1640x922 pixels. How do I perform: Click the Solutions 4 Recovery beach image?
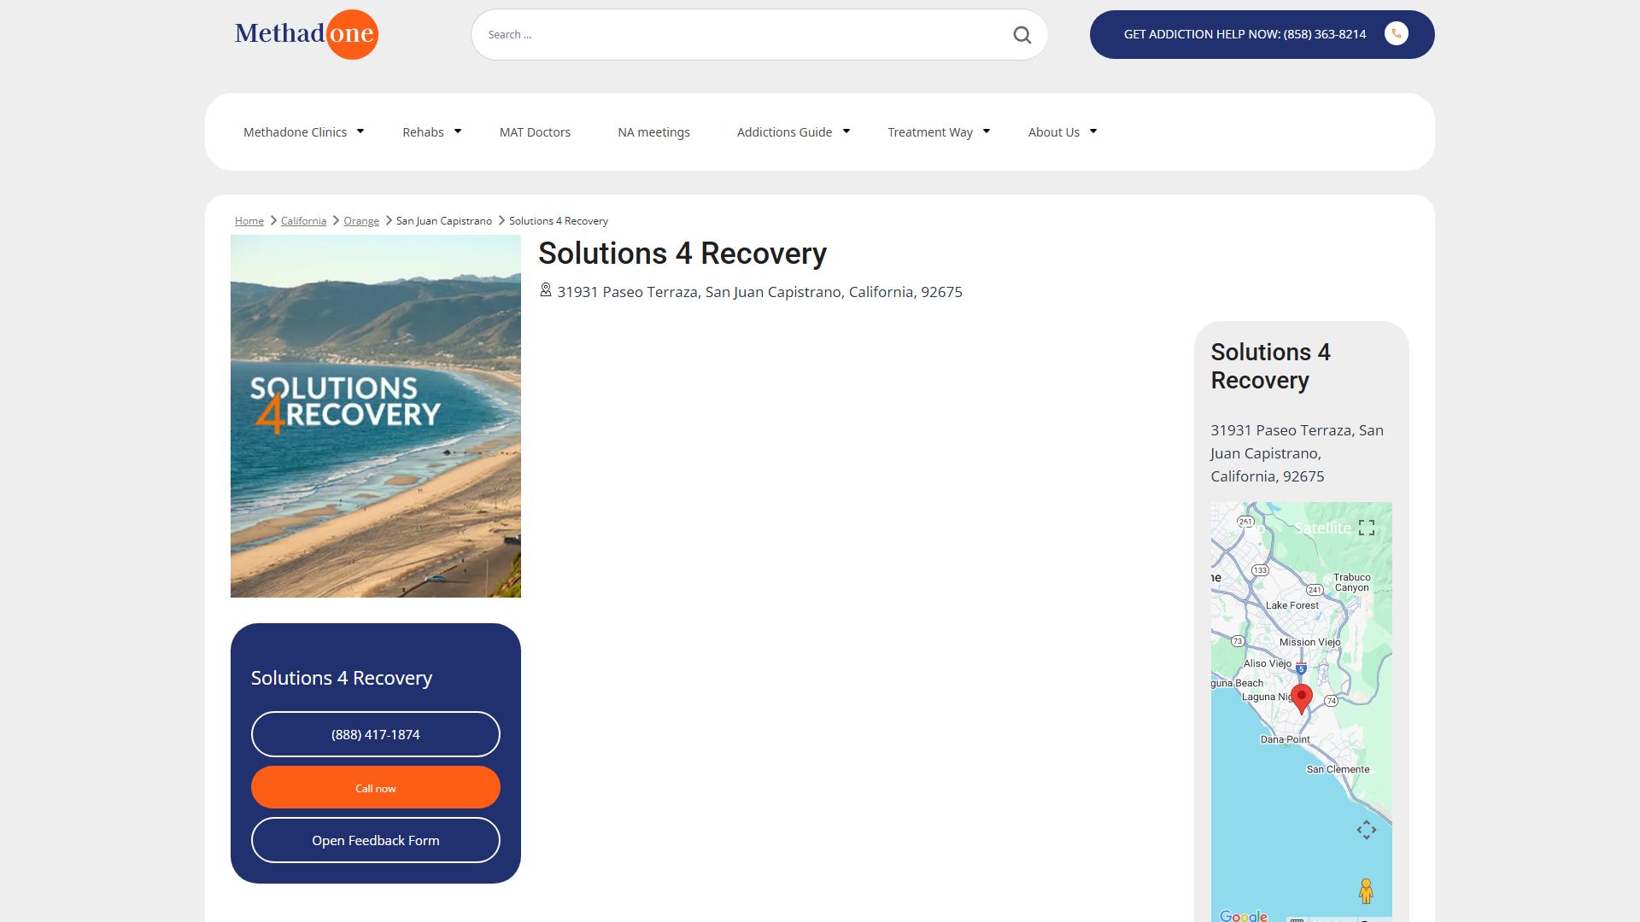tap(376, 417)
